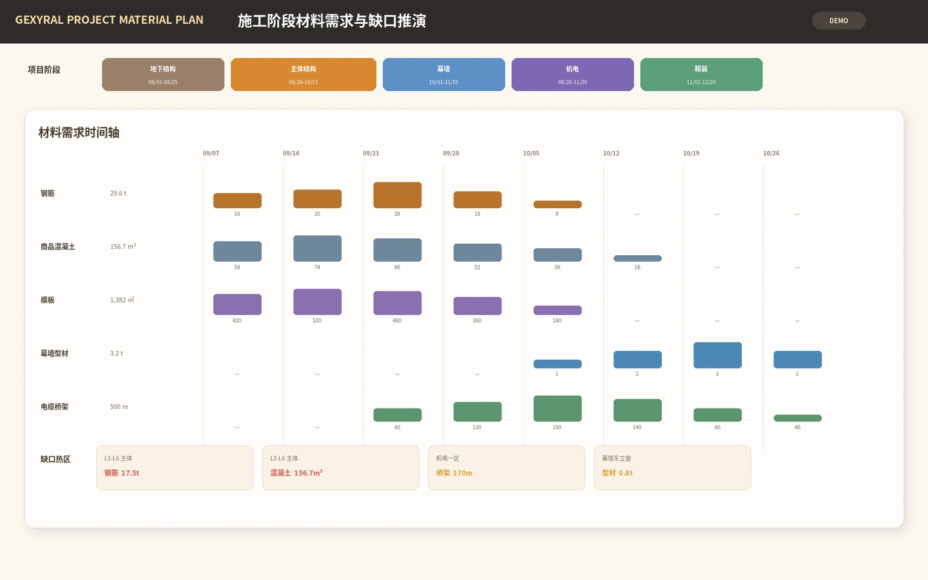
Task: Click the 10/26 date column header
Action: 771,153
